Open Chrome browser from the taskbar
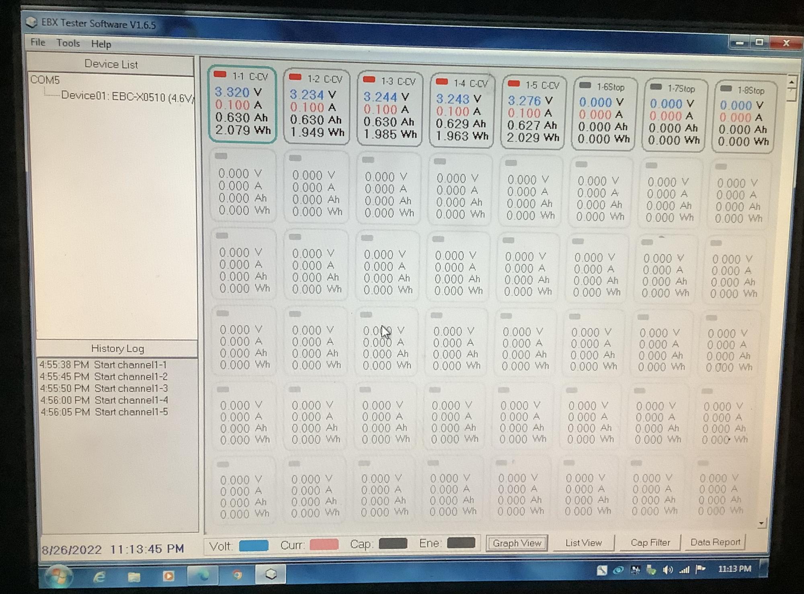The height and width of the screenshot is (594, 804). click(x=237, y=575)
